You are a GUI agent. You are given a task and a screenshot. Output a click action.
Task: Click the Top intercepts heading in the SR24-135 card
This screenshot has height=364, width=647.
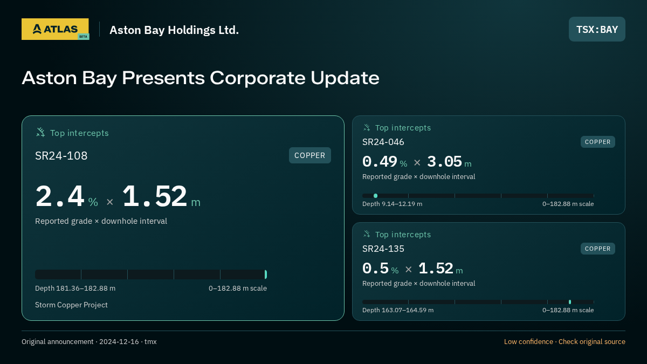click(403, 235)
